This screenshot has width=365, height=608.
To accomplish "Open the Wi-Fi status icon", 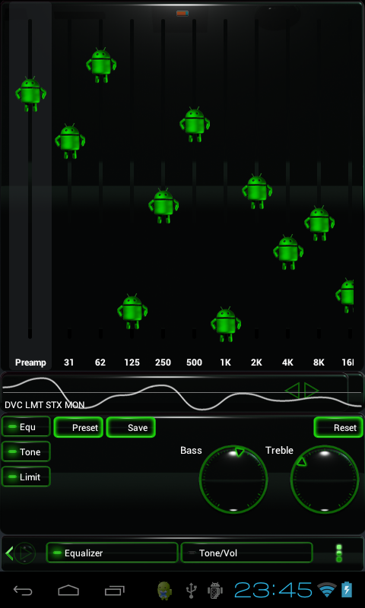I will coord(327,591).
